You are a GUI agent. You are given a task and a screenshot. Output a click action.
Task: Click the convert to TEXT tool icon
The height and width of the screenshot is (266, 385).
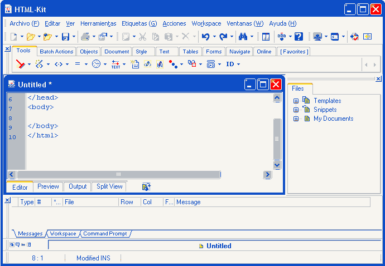click(116, 64)
